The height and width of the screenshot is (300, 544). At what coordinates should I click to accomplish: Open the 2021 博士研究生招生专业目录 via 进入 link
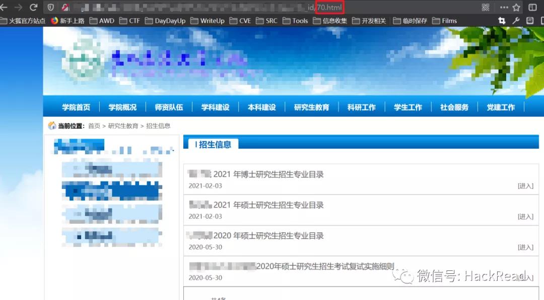[525, 185]
